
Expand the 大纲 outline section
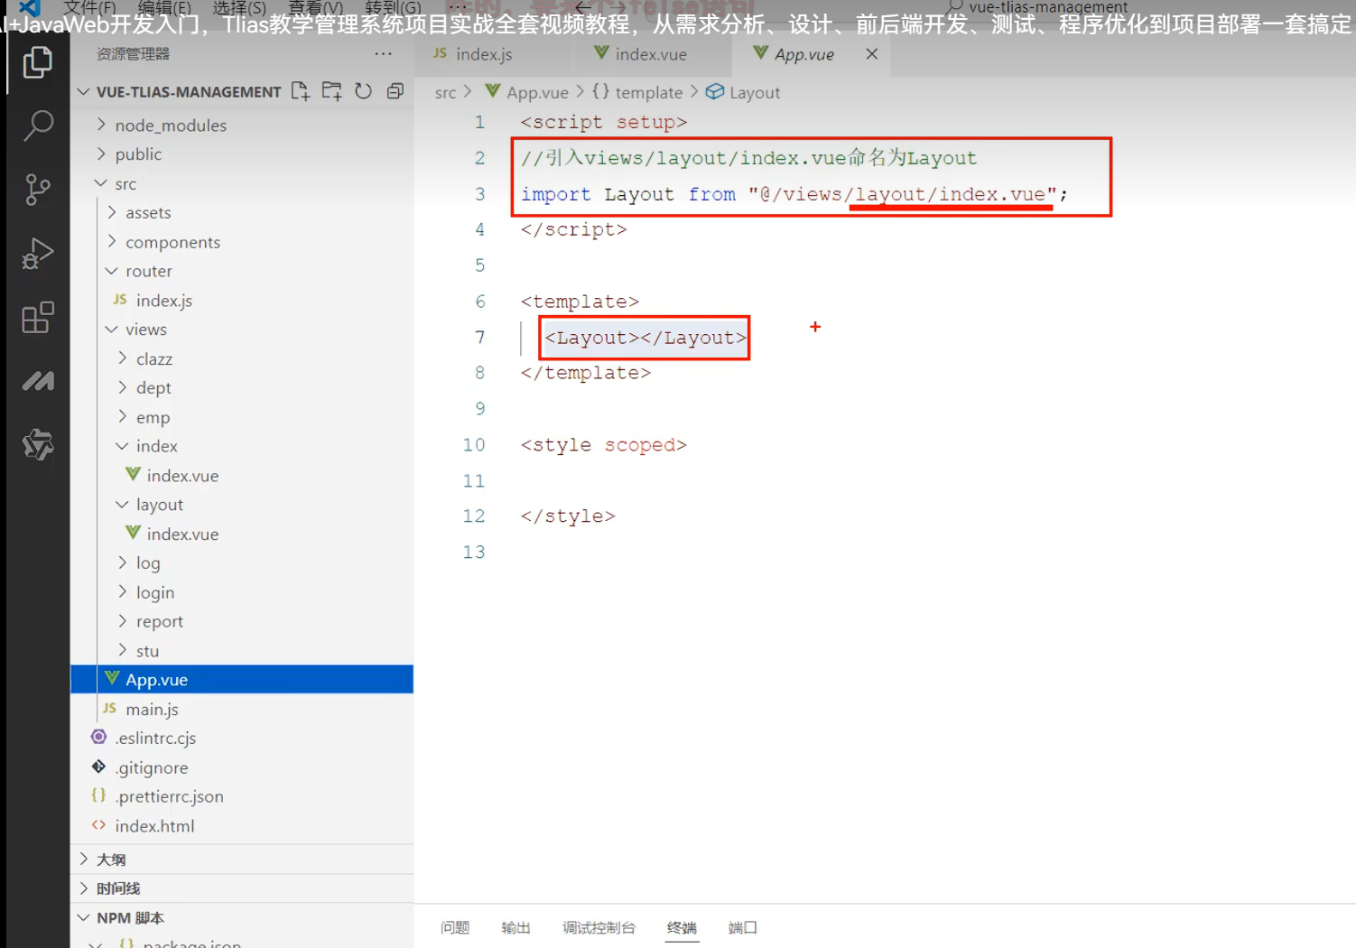pyautogui.click(x=110, y=860)
